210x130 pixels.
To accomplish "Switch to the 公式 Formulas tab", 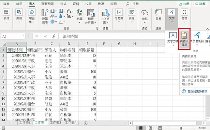I will coord(63,4).
